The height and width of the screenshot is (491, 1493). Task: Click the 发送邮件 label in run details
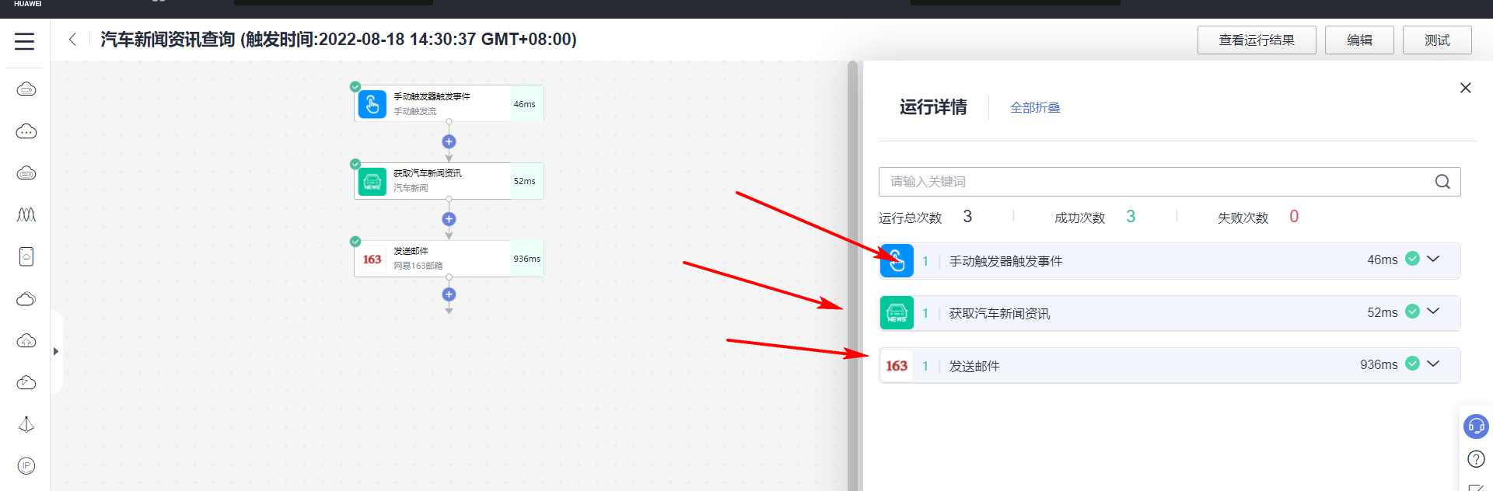click(974, 367)
